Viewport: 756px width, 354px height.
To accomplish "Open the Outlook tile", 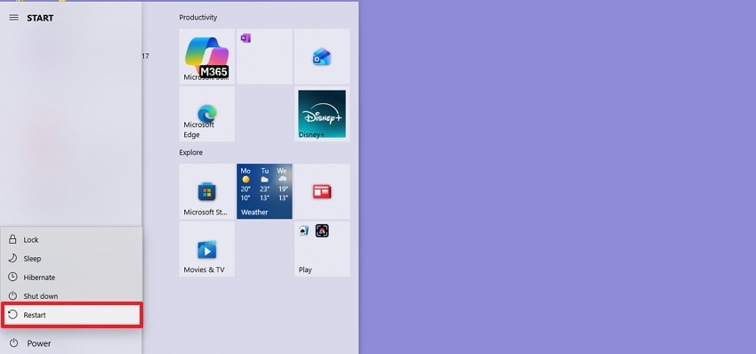I will tap(322, 56).
